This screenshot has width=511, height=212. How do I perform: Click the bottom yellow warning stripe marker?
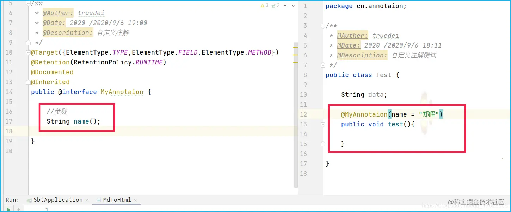295,62
